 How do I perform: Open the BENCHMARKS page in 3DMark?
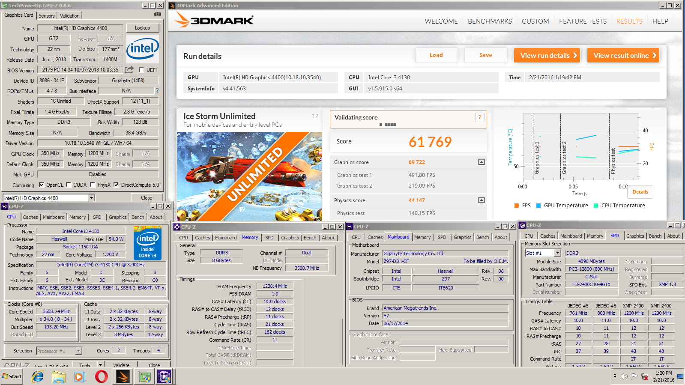click(x=490, y=21)
